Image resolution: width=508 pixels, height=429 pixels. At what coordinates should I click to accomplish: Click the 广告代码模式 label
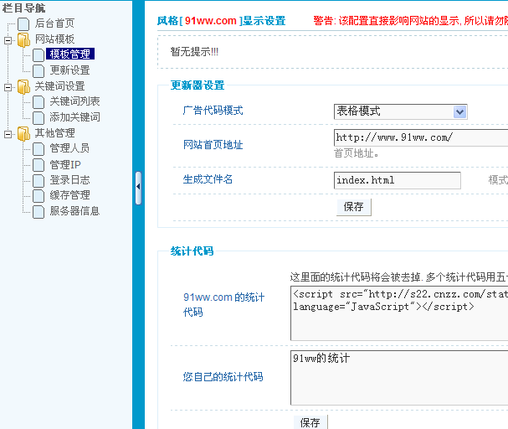(x=213, y=111)
